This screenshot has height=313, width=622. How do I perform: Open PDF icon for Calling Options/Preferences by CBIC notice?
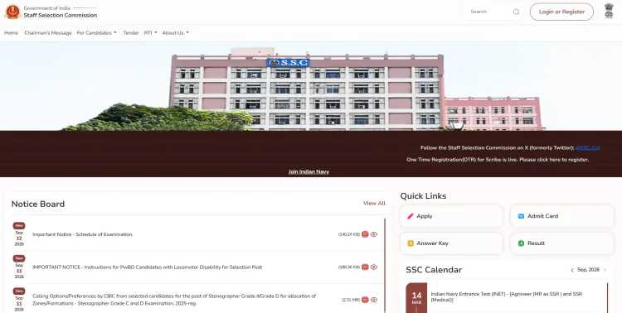coord(365,300)
